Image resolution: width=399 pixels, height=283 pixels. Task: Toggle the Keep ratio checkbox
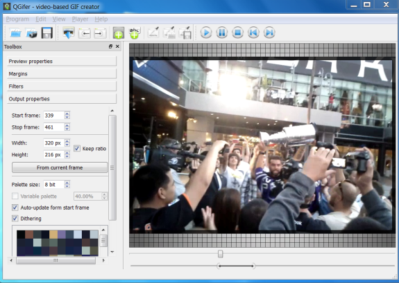(x=77, y=149)
